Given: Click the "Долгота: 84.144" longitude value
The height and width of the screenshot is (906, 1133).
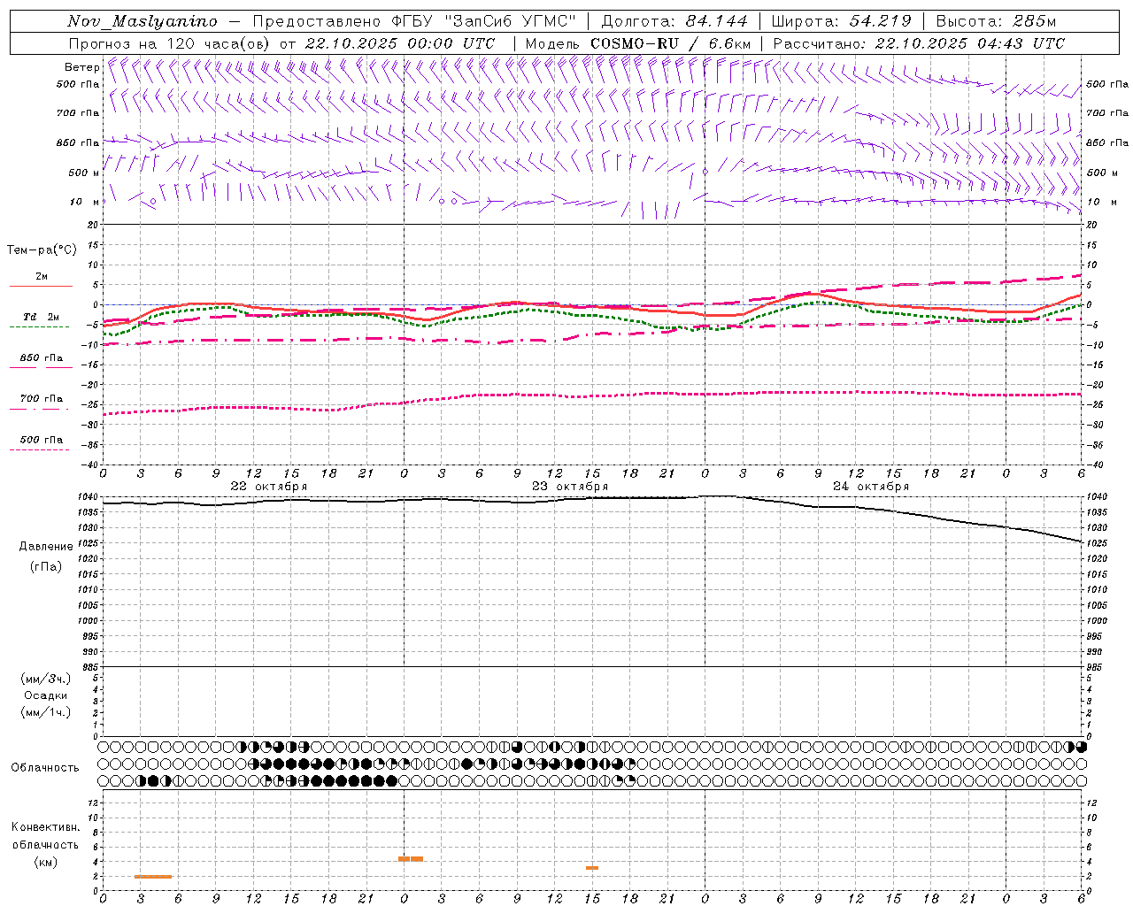Looking at the screenshot, I should point(674,21).
